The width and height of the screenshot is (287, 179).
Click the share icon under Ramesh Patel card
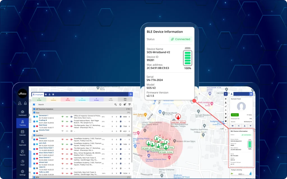239,126
